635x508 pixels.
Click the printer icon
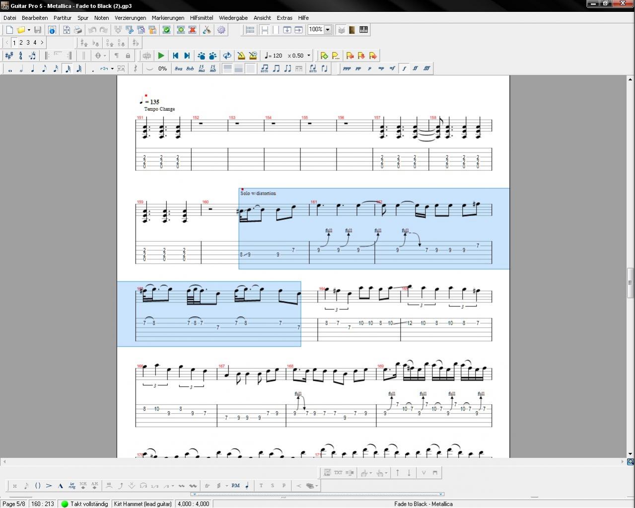(x=78, y=30)
